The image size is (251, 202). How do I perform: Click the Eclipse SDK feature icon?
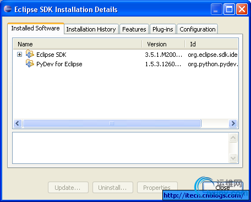[30, 54]
